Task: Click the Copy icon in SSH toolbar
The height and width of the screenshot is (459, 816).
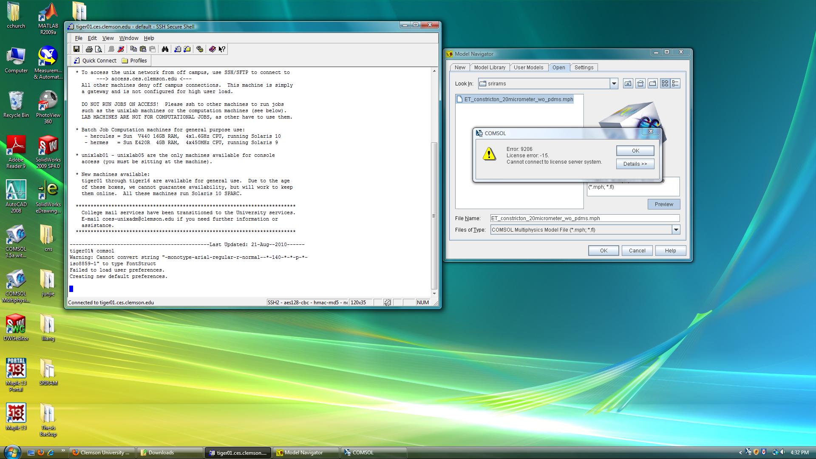Action: [x=133, y=49]
